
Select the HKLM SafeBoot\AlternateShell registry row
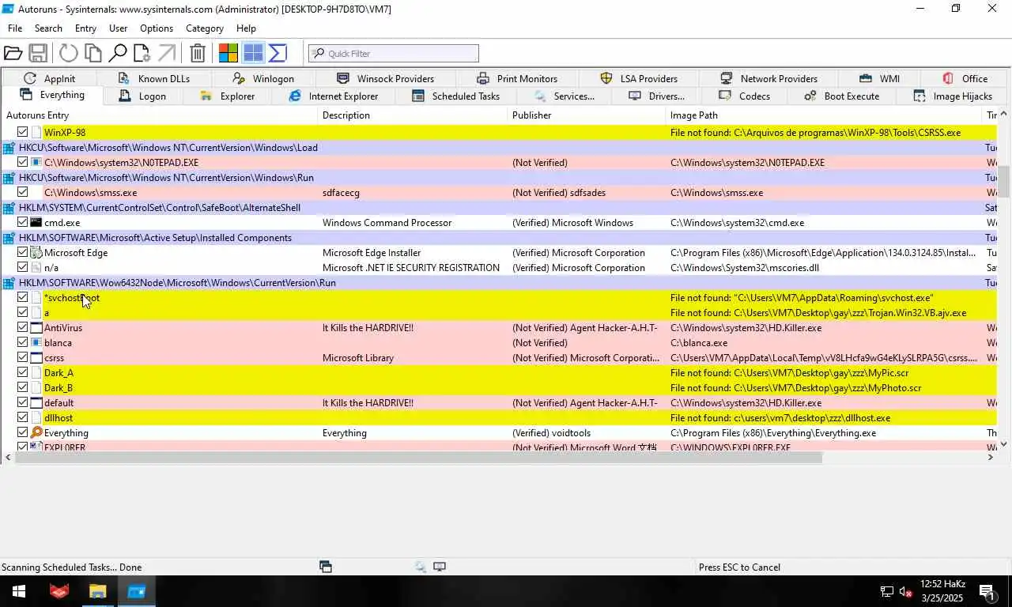499,208
